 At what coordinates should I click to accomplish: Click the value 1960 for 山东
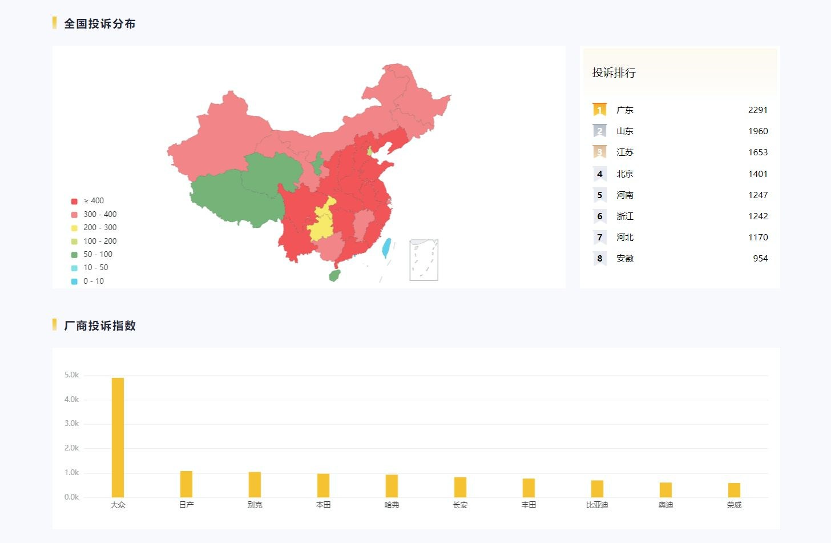pos(758,131)
